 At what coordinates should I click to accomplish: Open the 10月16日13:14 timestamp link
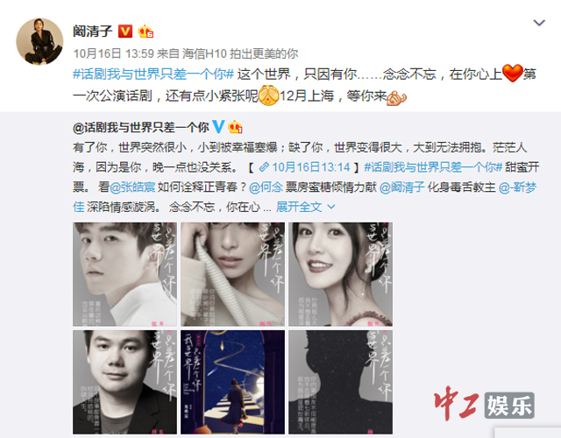310,167
